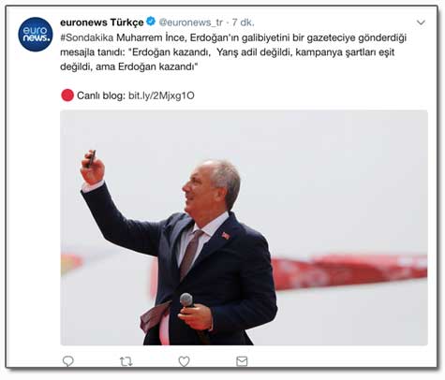Click the @euronews_tr handle
The width and height of the screenshot is (445, 380).
pyautogui.click(x=191, y=22)
